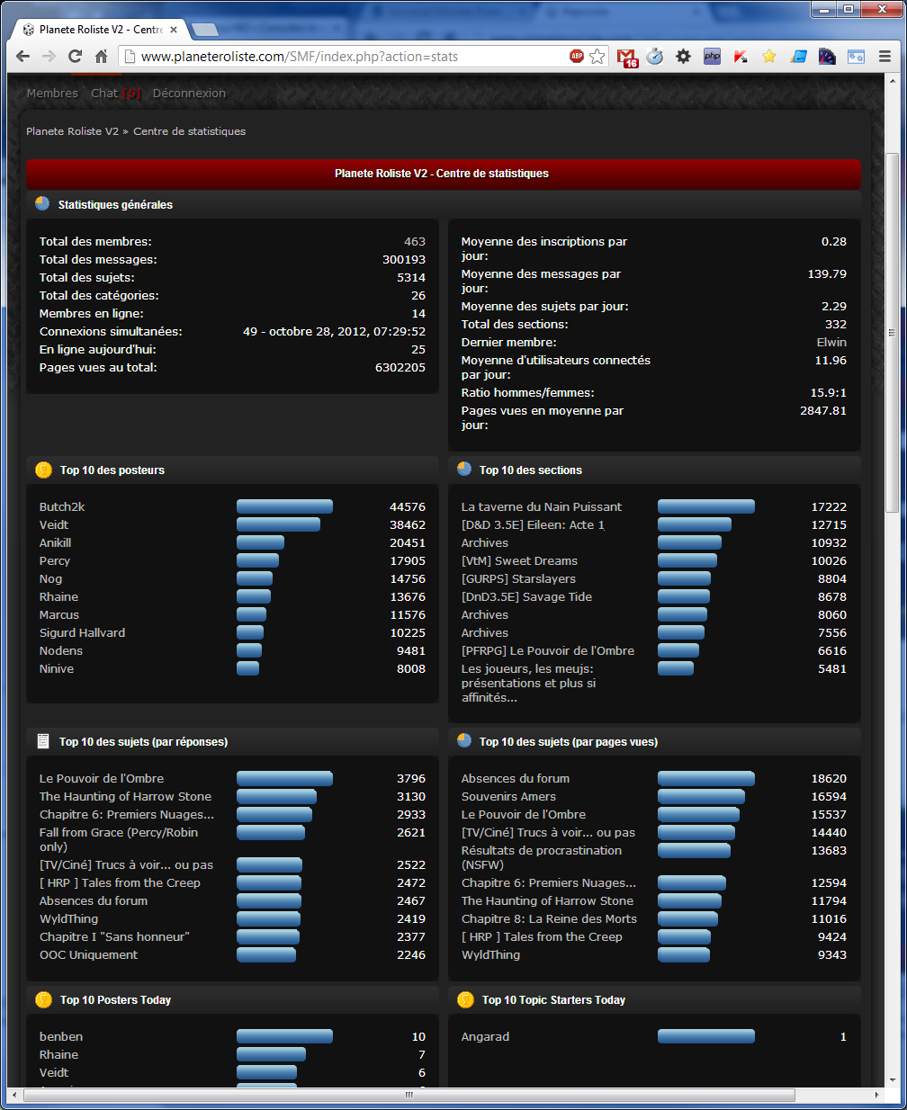
Task: Click the Adblock Plus icon in address bar
Action: [577, 56]
